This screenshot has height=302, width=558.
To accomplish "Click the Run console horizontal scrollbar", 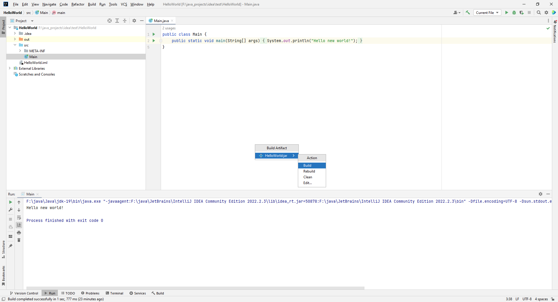I will click(x=195, y=288).
